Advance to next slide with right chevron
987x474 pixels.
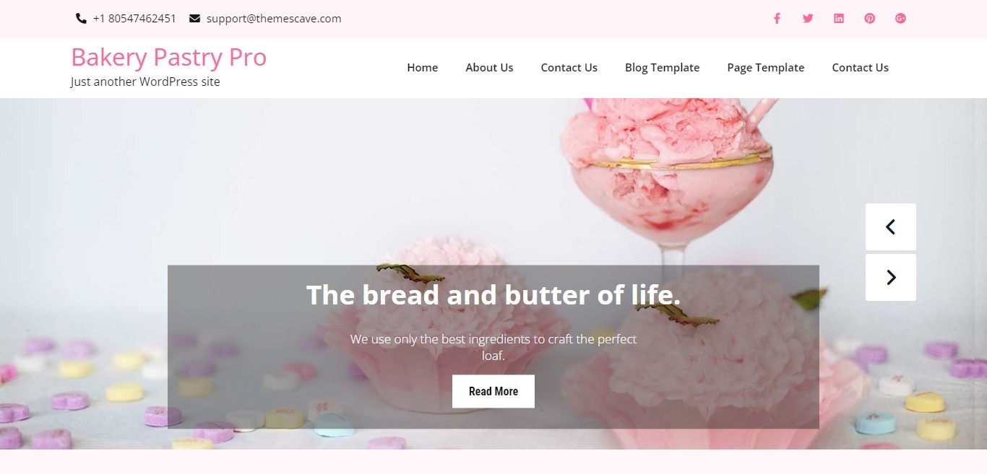891,277
